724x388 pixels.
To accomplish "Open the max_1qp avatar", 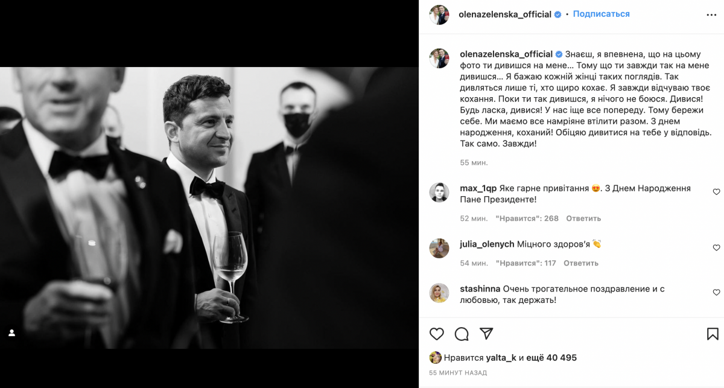I will [439, 192].
